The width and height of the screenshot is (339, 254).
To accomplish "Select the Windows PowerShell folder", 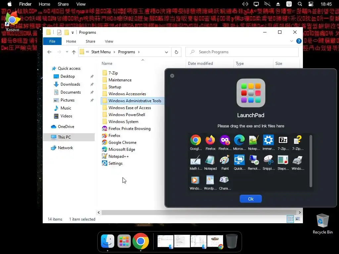I will point(127,115).
